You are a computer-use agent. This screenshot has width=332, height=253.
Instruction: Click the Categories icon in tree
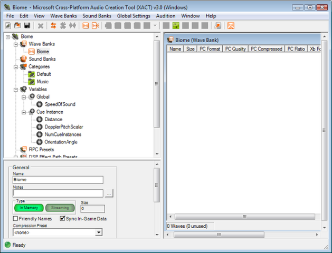point(23,66)
